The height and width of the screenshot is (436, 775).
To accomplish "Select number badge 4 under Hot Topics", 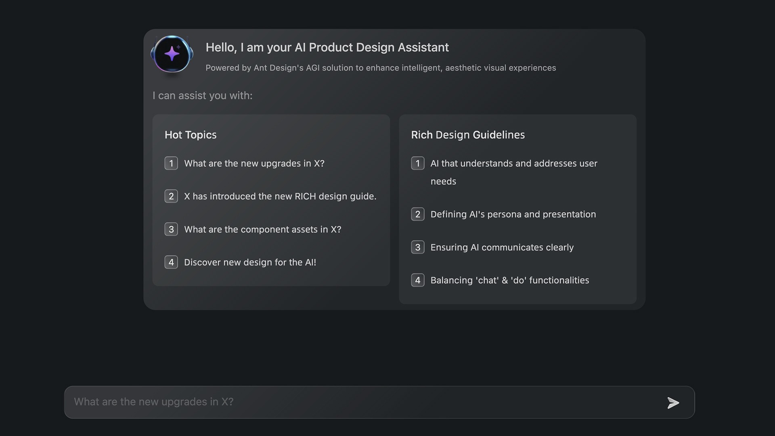I will [x=171, y=262].
